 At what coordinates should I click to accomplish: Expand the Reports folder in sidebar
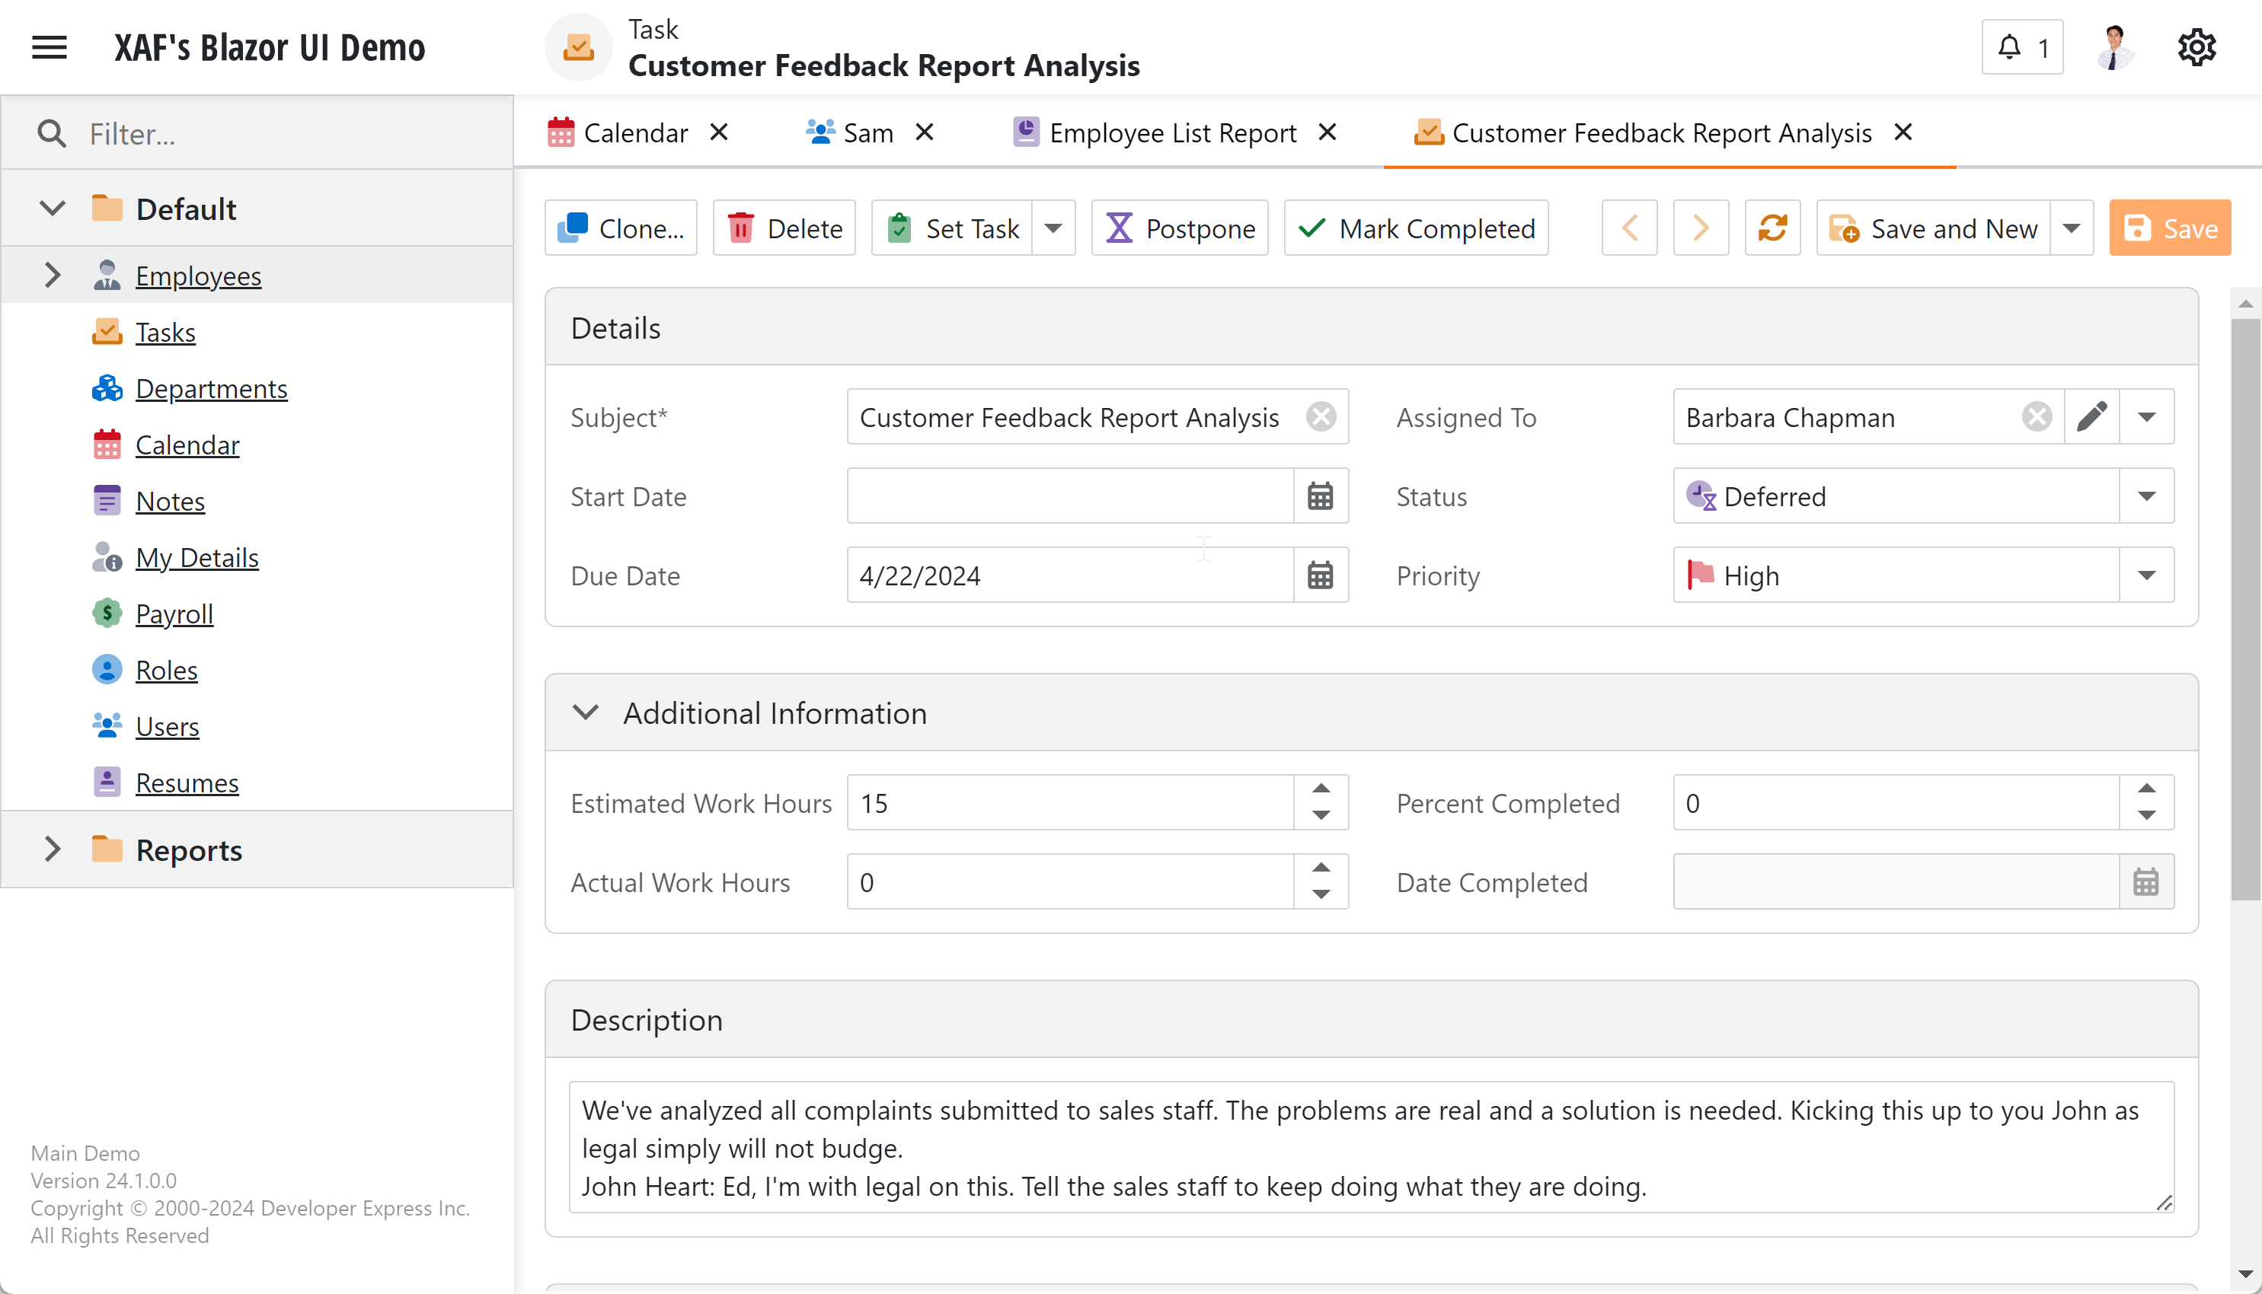tap(53, 849)
